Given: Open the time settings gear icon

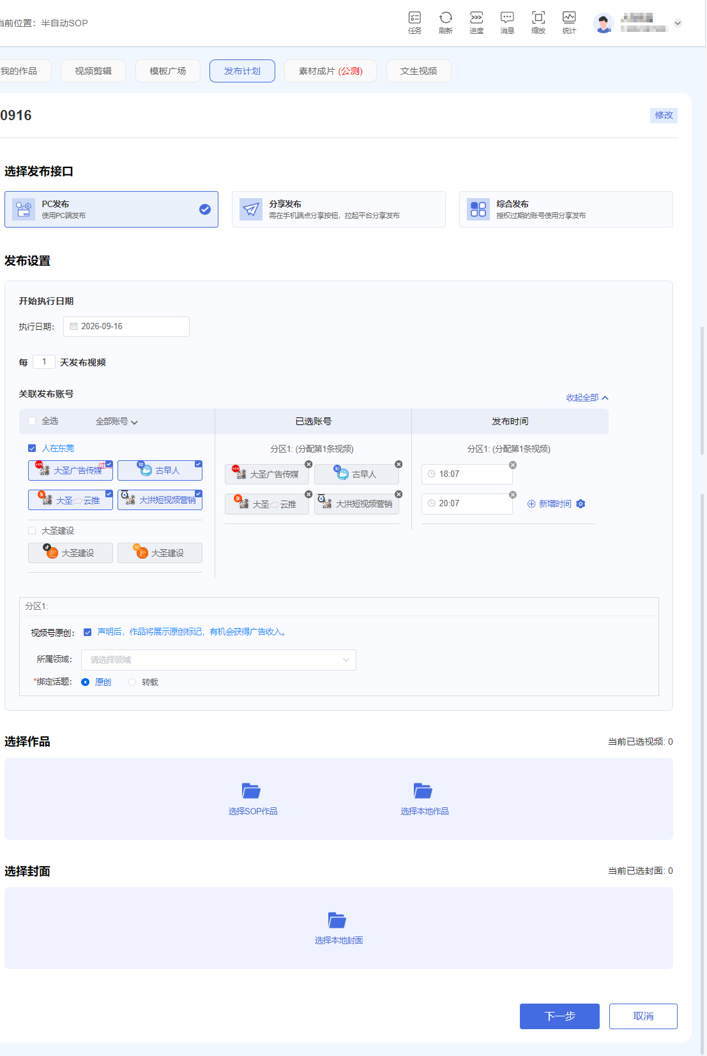Looking at the screenshot, I should point(581,504).
